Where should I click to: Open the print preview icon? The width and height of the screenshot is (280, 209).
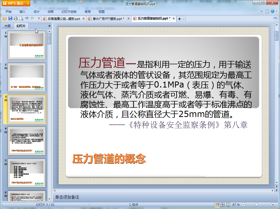click(21, 18)
